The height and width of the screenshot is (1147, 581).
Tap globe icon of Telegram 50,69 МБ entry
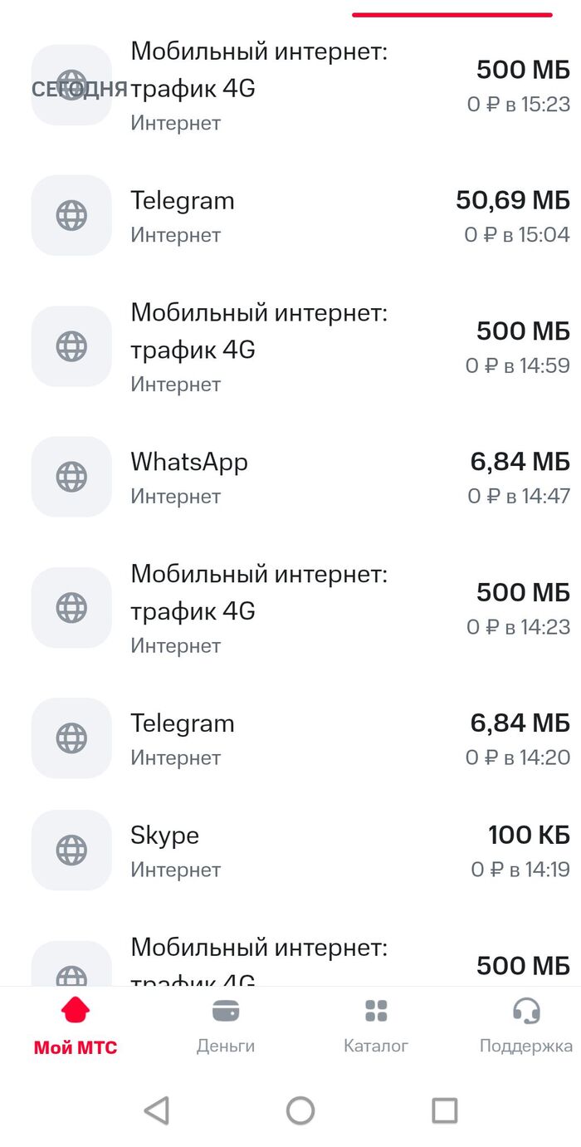[71, 216]
